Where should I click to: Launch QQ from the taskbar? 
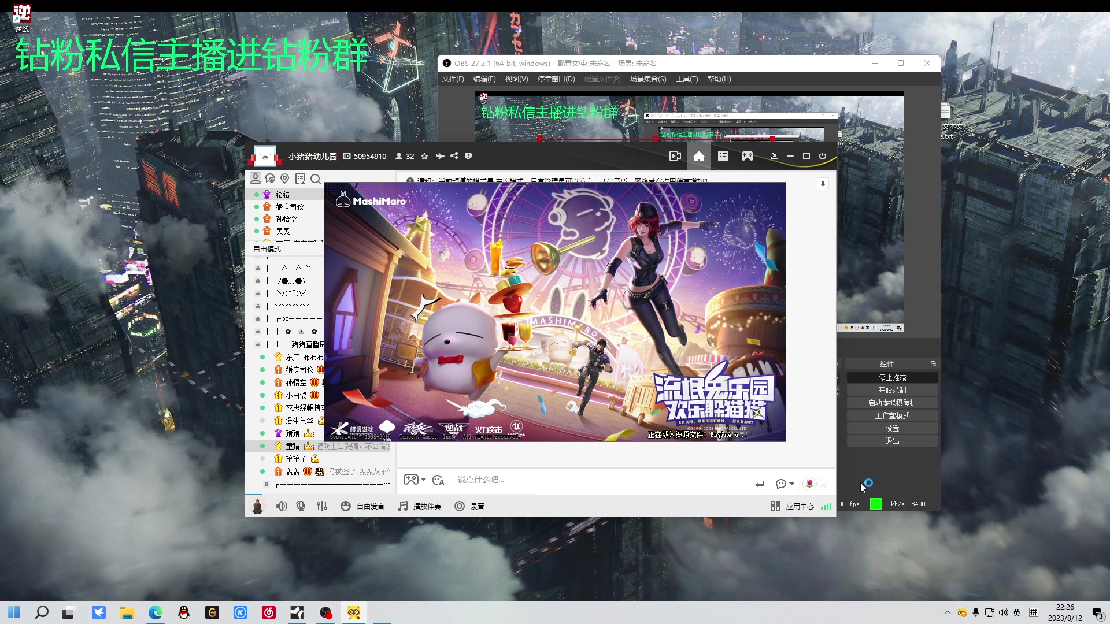(x=184, y=612)
